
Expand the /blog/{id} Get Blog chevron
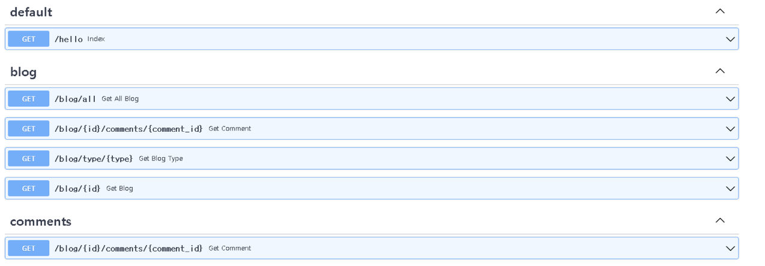(x=730, y=189)
